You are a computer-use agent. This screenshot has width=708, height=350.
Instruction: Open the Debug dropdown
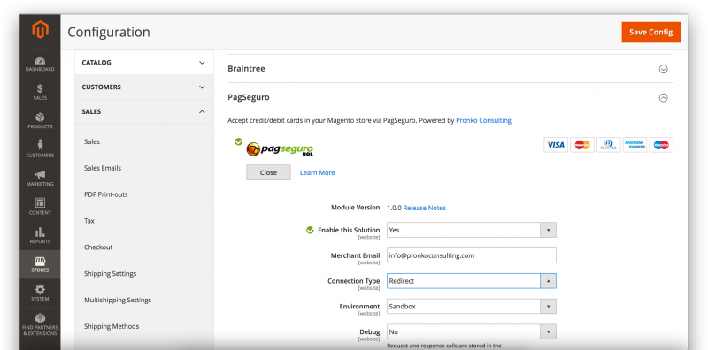pyautogui.click(x=472, y=332)
